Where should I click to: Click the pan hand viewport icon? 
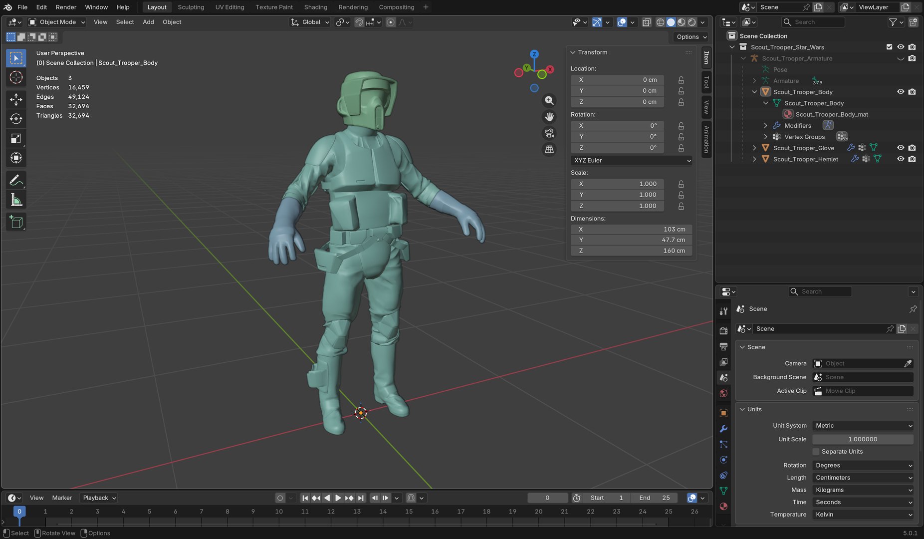549,117
